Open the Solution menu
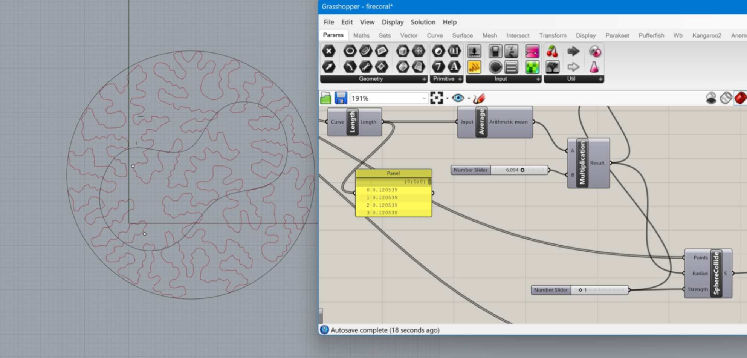 click(x=423, y=22)
